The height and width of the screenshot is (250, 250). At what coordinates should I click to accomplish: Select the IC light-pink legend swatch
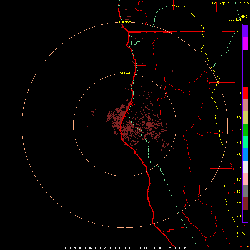(245, 179)
